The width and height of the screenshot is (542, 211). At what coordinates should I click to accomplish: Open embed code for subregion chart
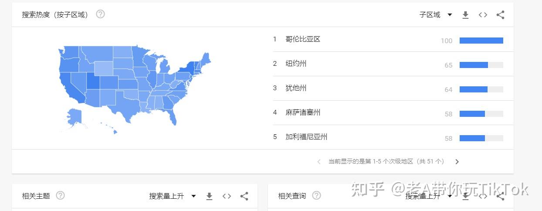pos(483,15)
